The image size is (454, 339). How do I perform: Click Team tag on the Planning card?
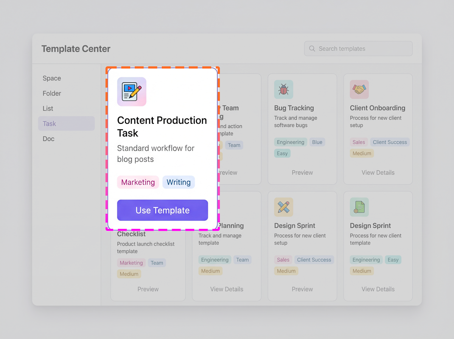(243, 260)
